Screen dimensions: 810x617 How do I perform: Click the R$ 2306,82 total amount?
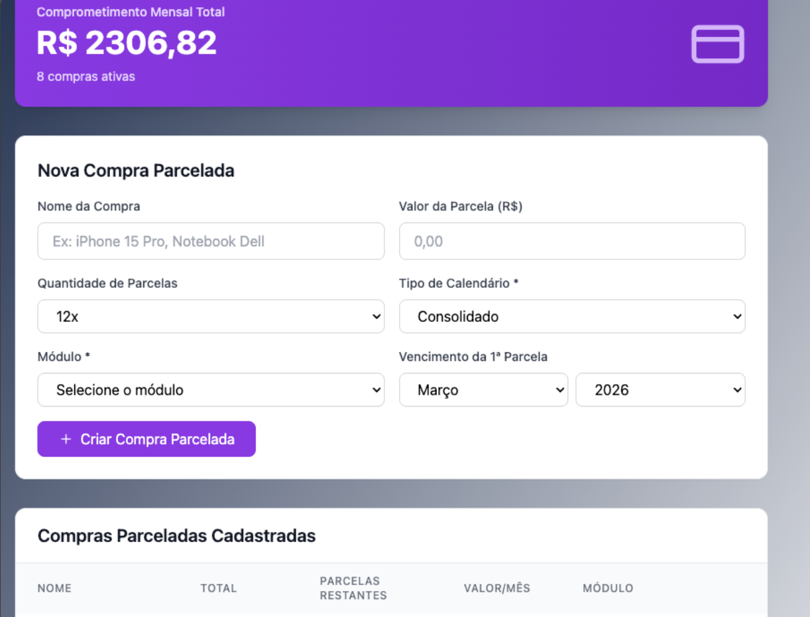point(126,44)
